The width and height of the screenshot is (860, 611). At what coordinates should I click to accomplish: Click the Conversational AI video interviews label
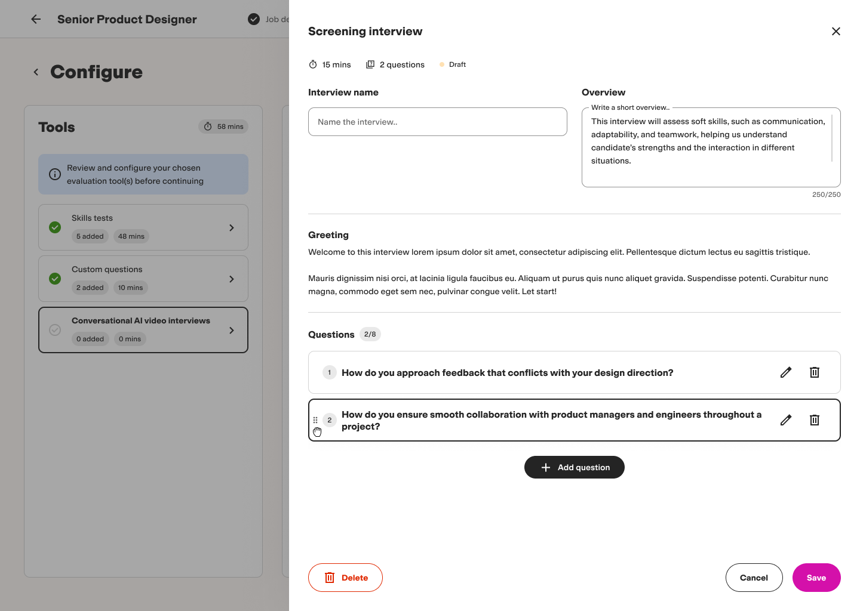tap(141, 320)
